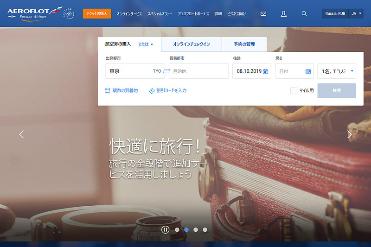Screen dimensions: 371x247
Task: Click the 快適に旅行! banner headline
Action: tap(155, 146)
